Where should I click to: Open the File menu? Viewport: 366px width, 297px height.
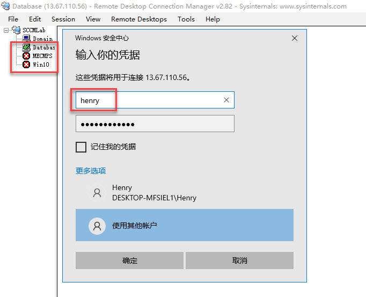click(x=13, y=19)
